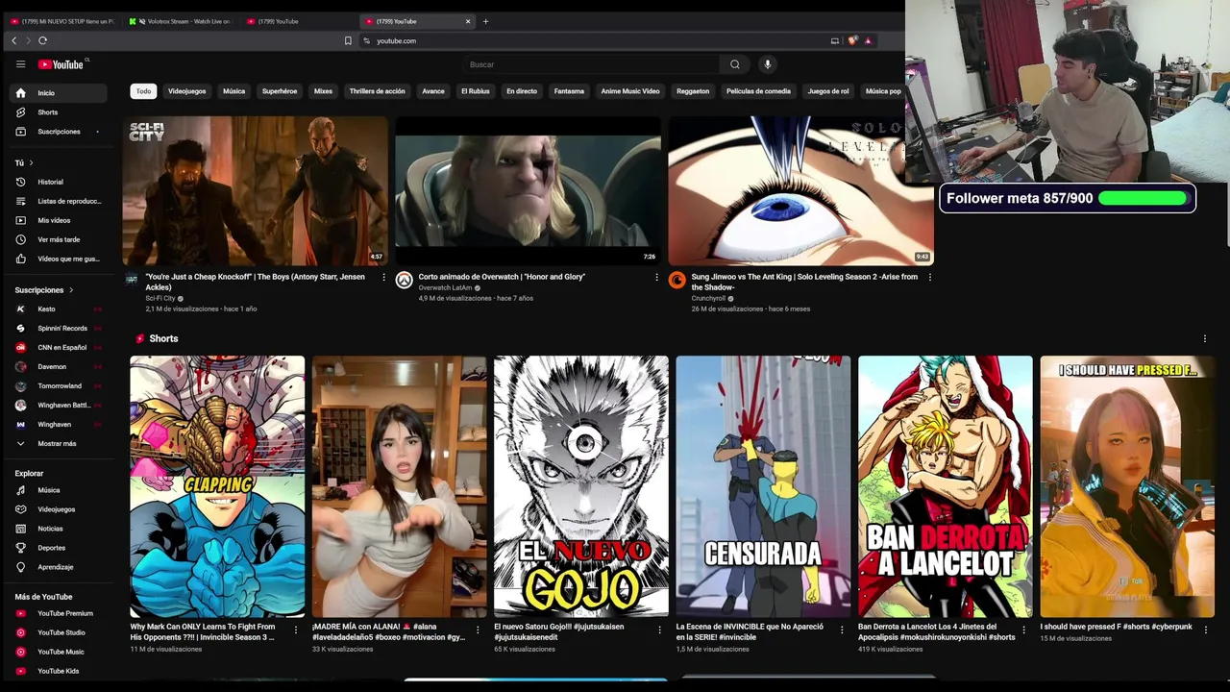Open the Censurada Invincible short
1230x692 pixels.
763,486
